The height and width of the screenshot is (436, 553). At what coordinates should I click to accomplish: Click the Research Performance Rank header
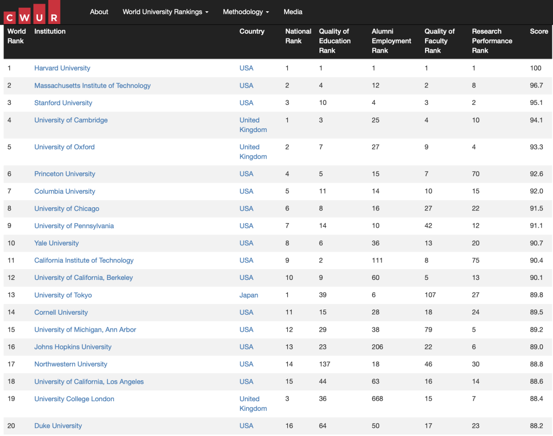click(x=492, y=41)
